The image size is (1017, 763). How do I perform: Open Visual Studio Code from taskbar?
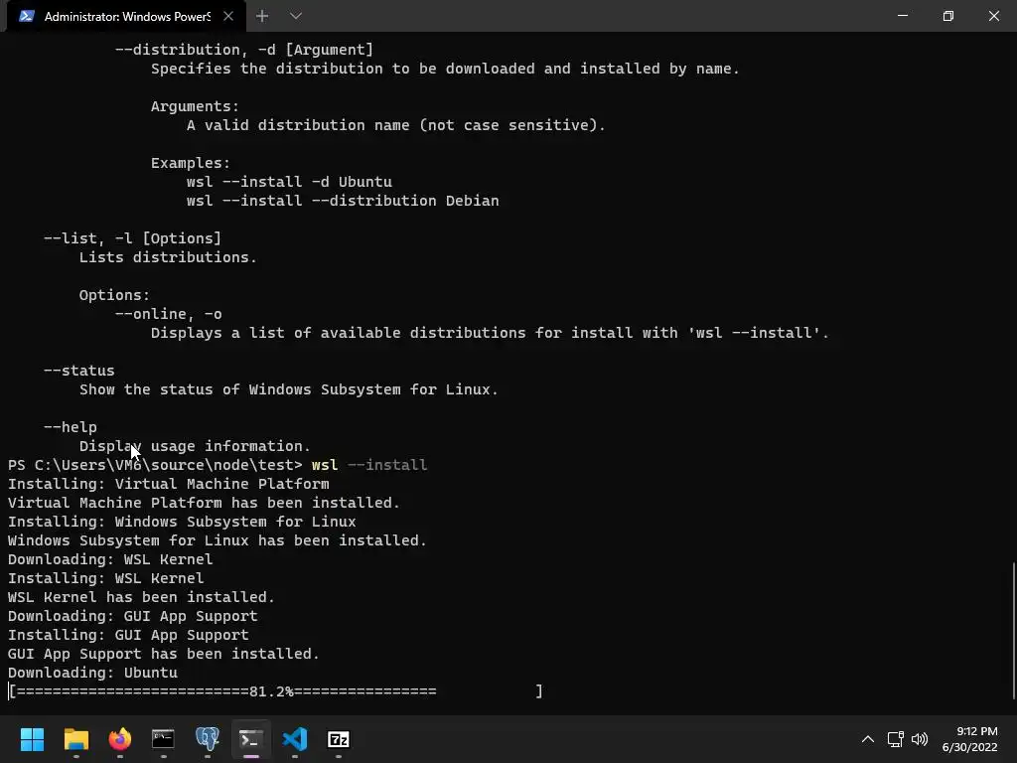pos(294,739)
